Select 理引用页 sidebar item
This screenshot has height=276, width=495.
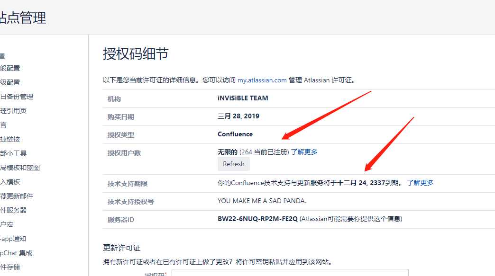pyautogui.click(x=13, y=111)
